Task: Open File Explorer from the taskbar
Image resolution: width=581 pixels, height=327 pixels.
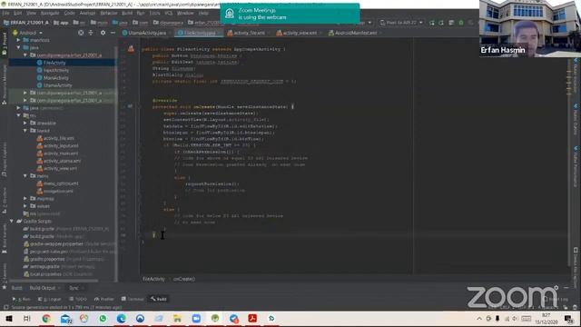Action: tap(178, 319)
